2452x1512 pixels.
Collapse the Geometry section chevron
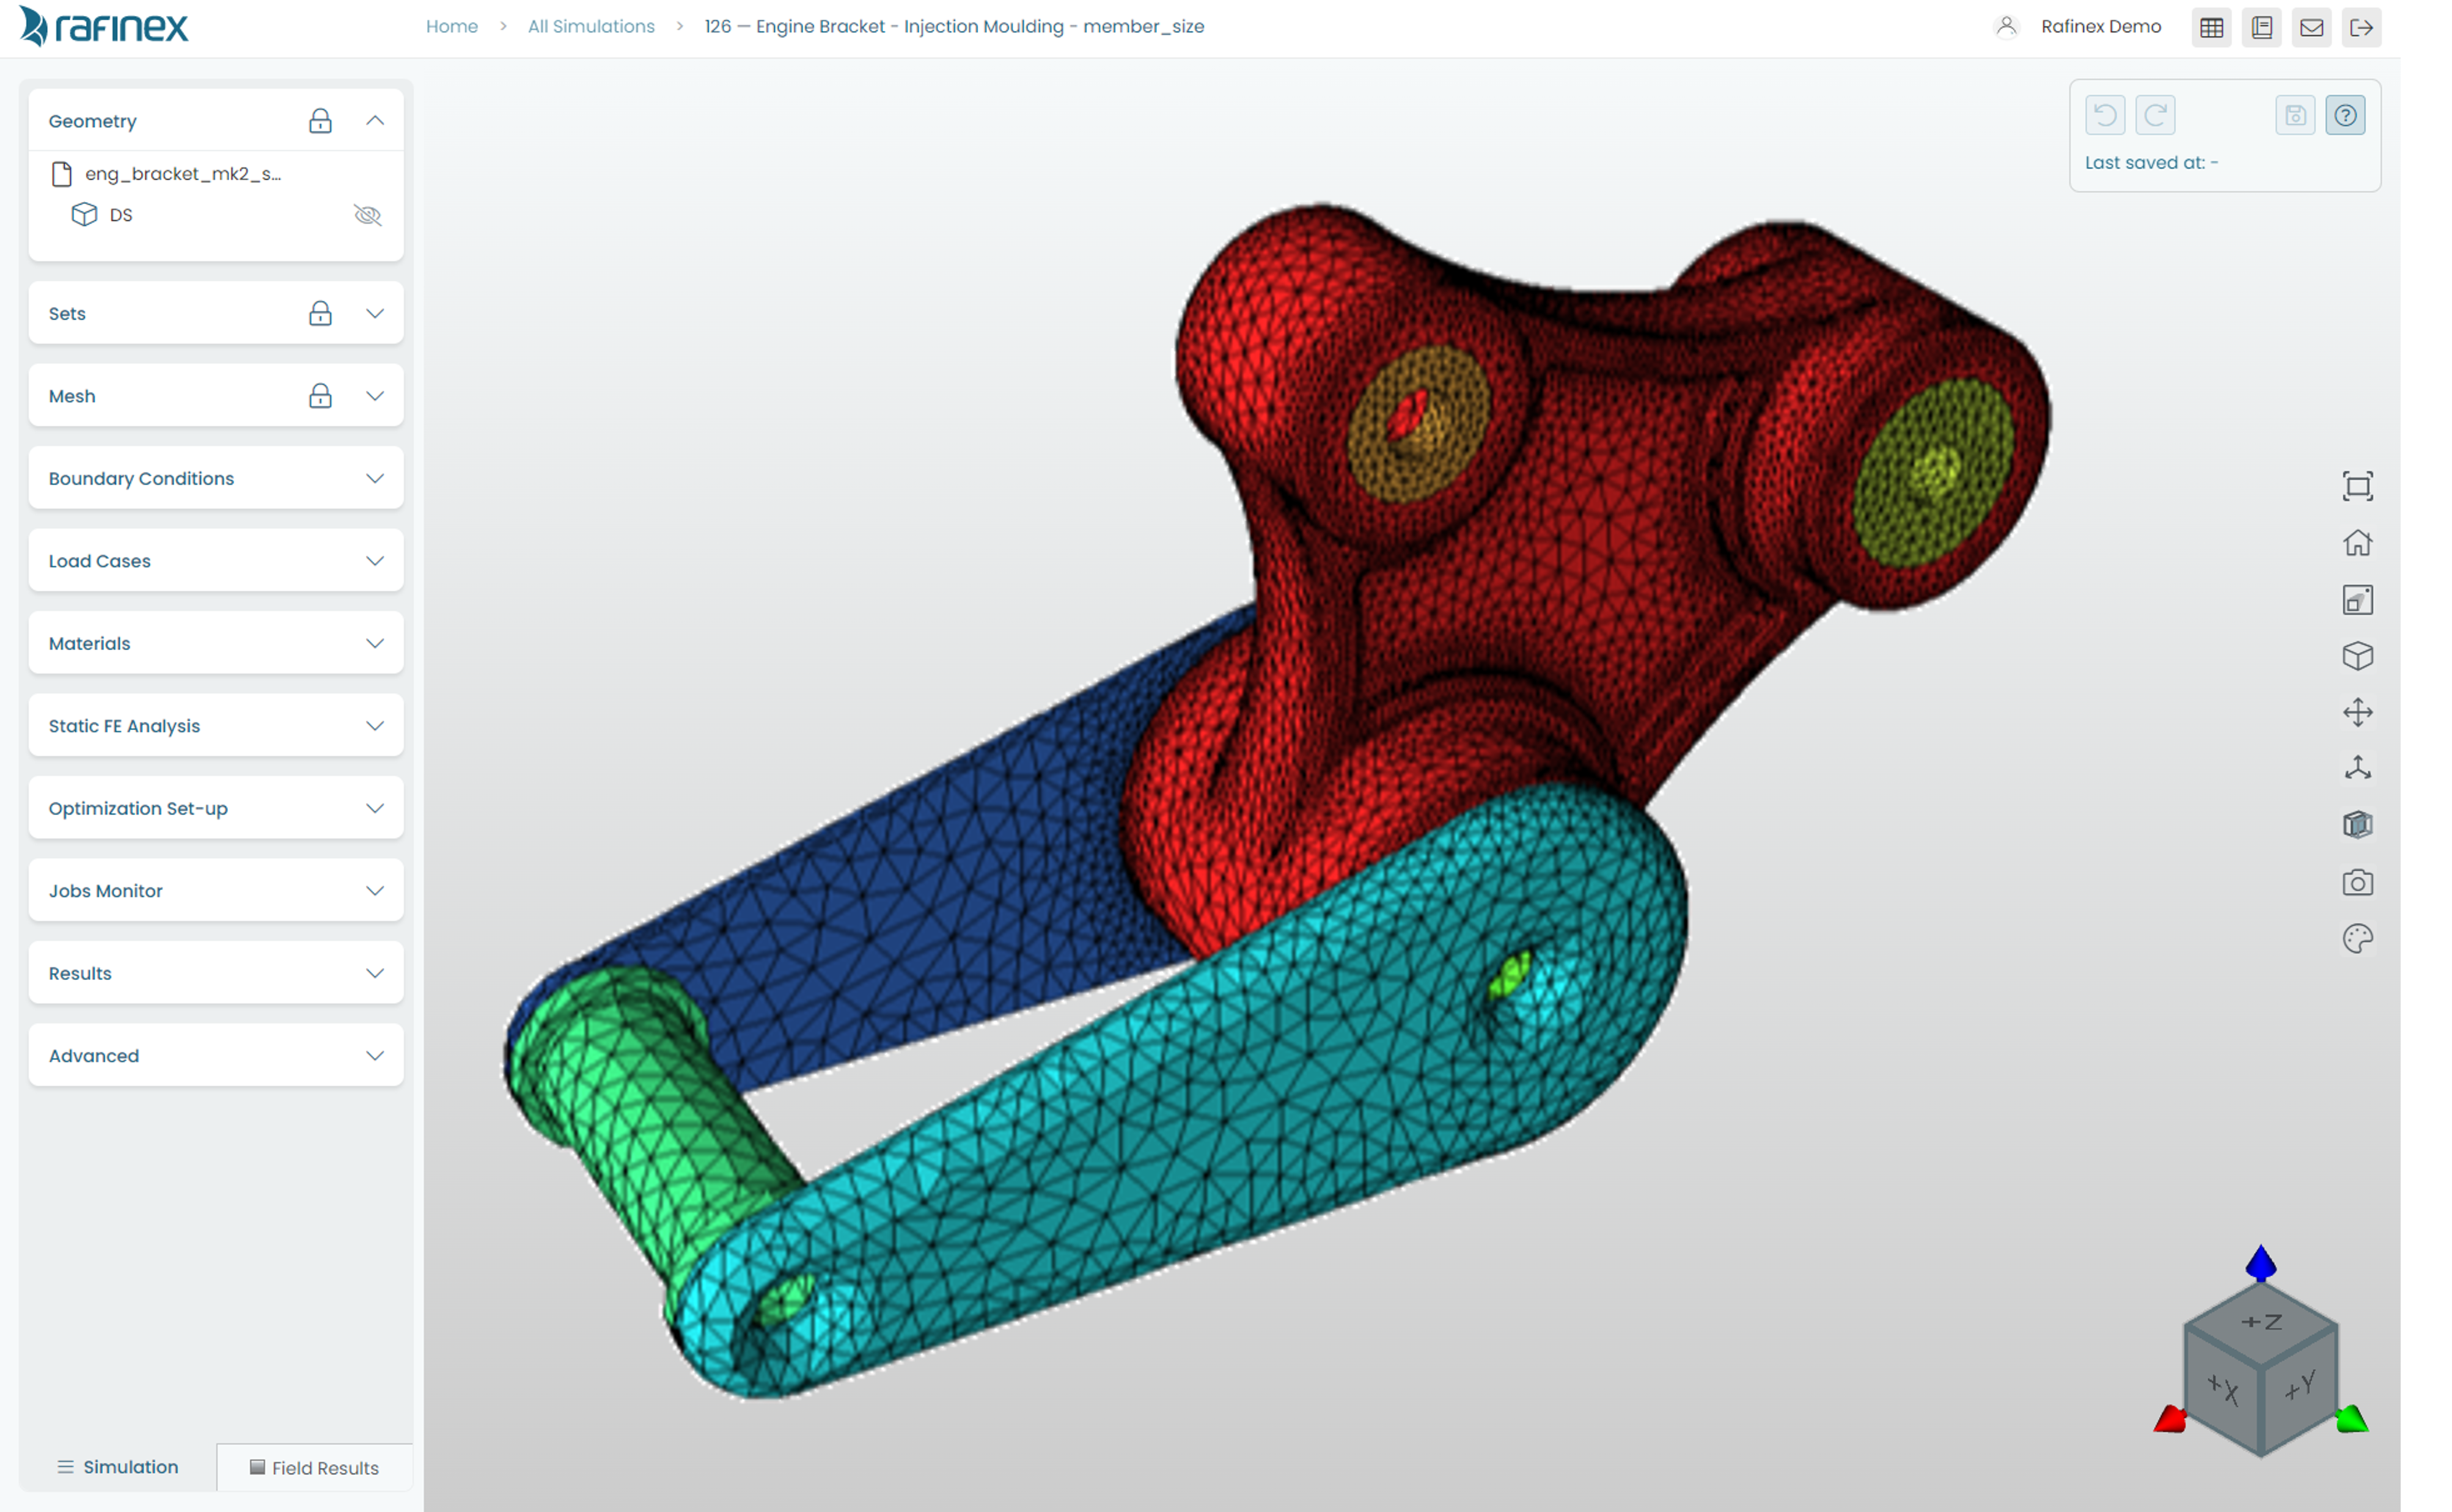(x=374, y=121)
